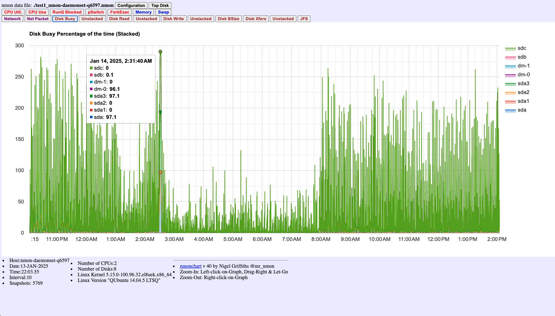Display the Swap chart

coord(164,12)
